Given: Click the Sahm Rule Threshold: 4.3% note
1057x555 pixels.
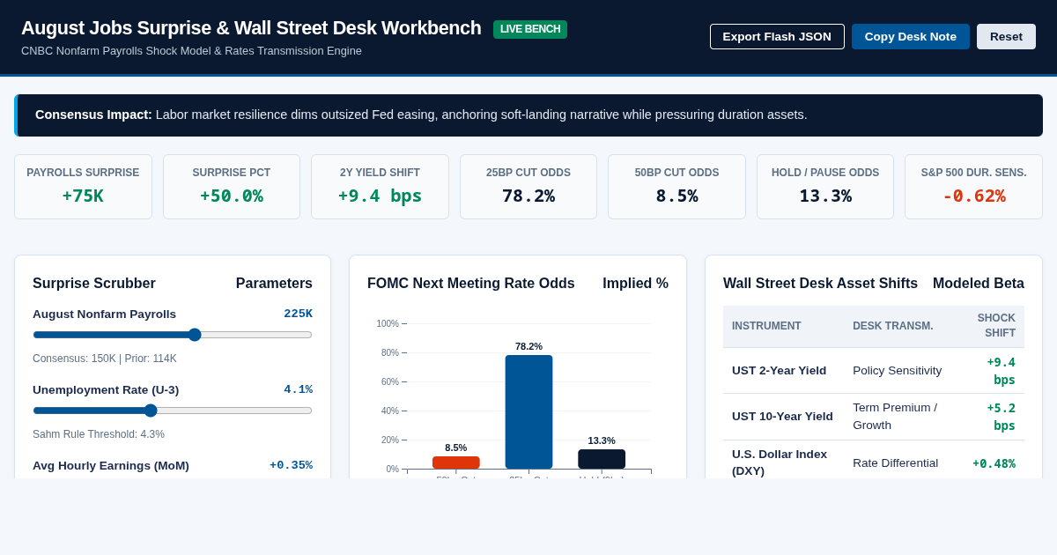Looking at the screenshot, I should [99, 434].
